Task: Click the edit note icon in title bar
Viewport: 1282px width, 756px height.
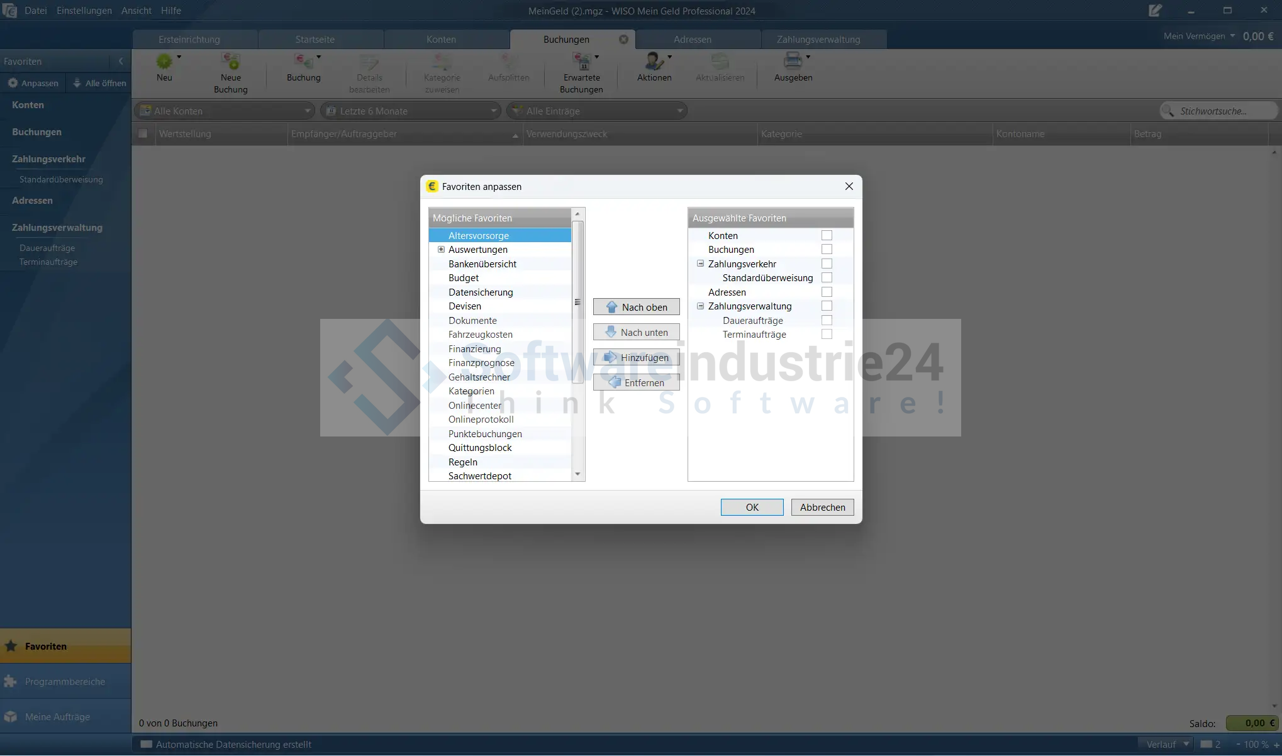Action: click(x=1154, y=11)
